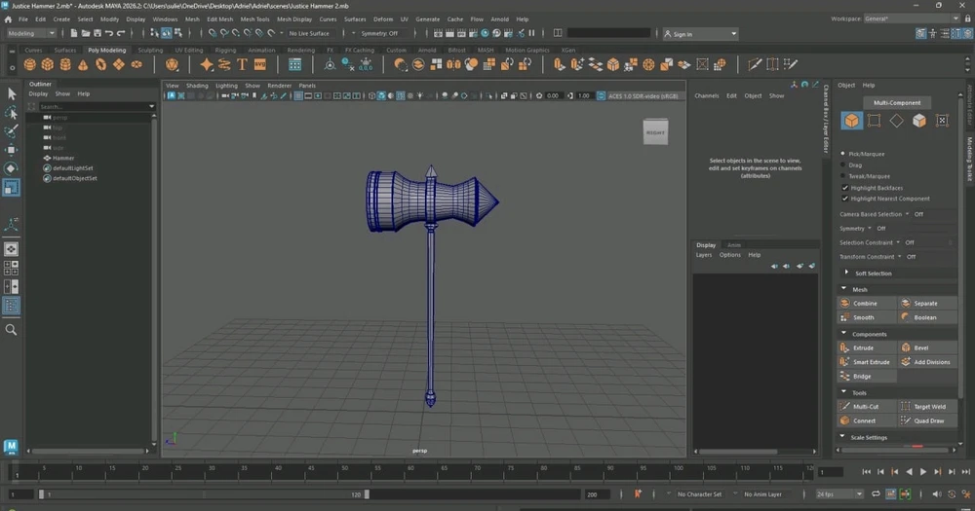Click the polygon sphere shelf icon
This screenshot has height=511, width=975.
[30, 64]
